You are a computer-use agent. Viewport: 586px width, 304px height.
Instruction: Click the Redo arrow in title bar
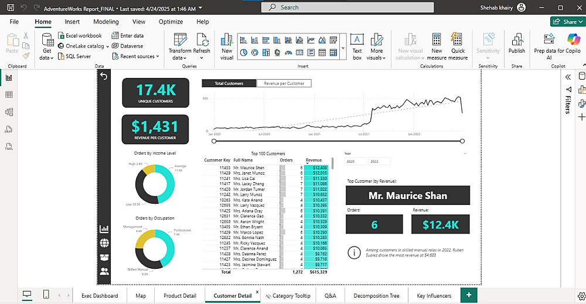pyautogui.click(x=36, y=8)
